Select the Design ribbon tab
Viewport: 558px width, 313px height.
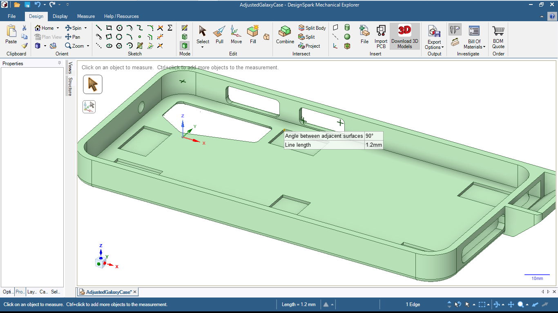click(x=36, y=16)
